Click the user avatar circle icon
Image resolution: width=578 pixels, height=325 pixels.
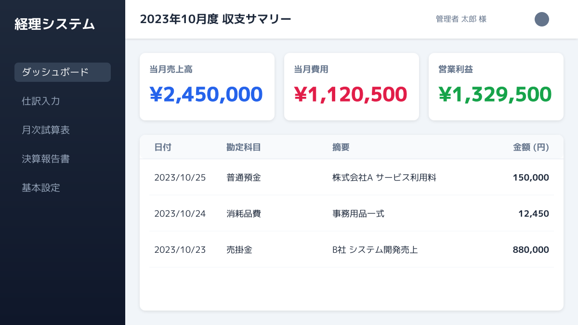(542, 19)
